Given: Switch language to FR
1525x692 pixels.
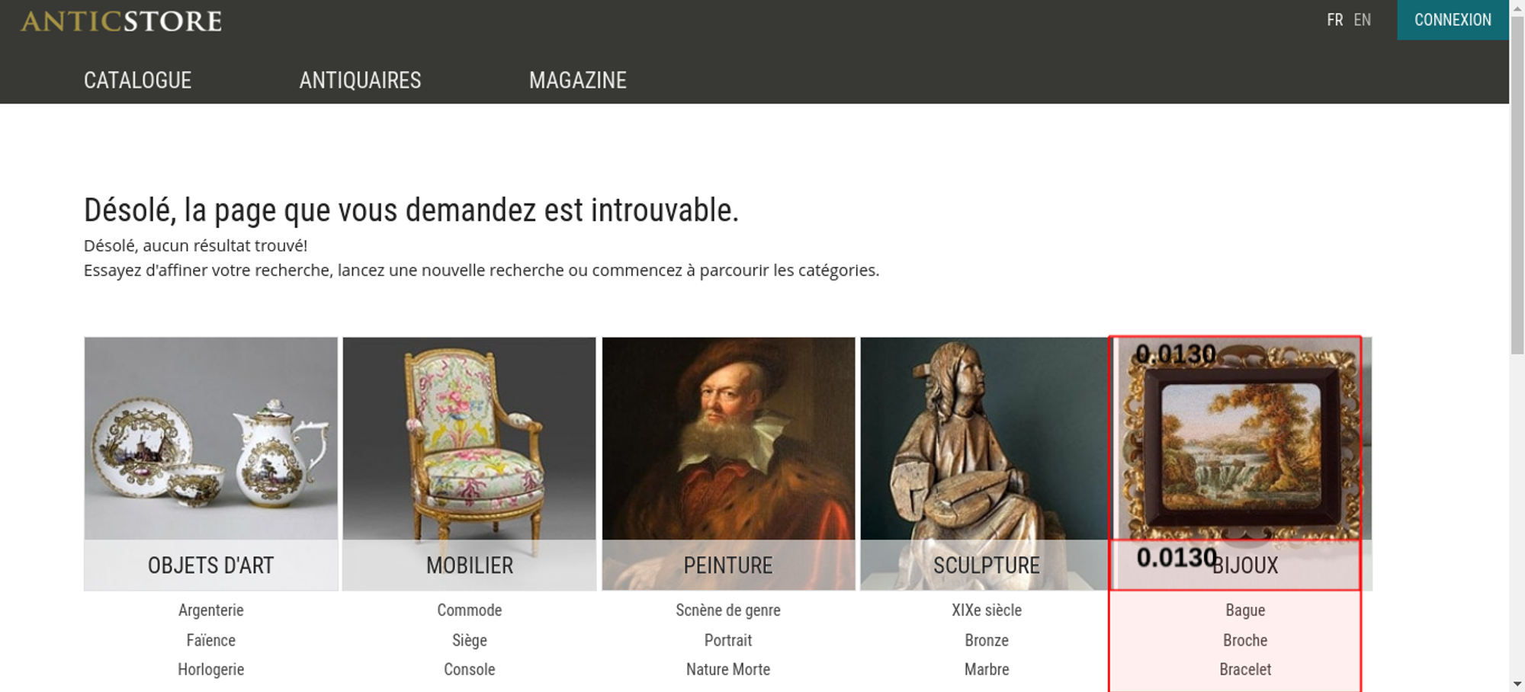Looking at the screenshot, I should (x=1334, y=20).
